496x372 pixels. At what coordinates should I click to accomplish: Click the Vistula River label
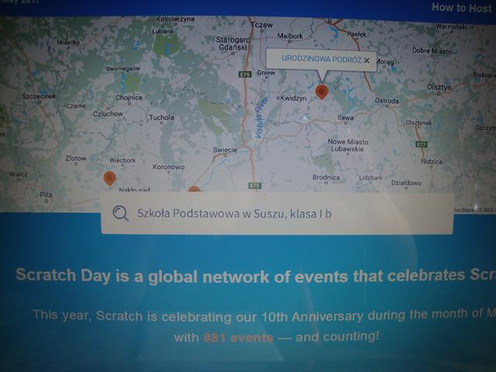[x=261, y=118]
